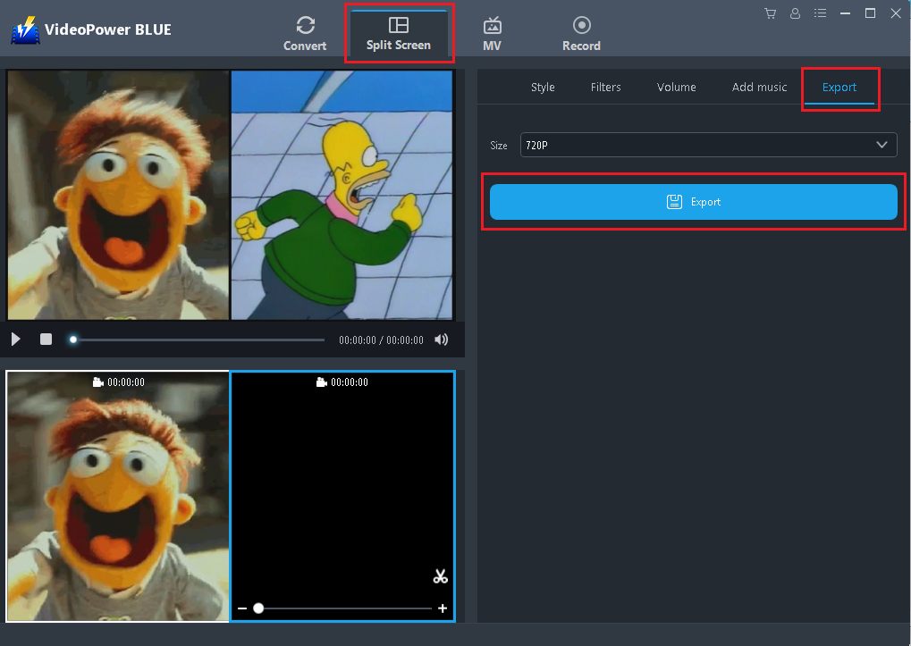The width and height of the screenshot is (911, 646).
Task: Open the Record screen feature
Action: point(581,30)
